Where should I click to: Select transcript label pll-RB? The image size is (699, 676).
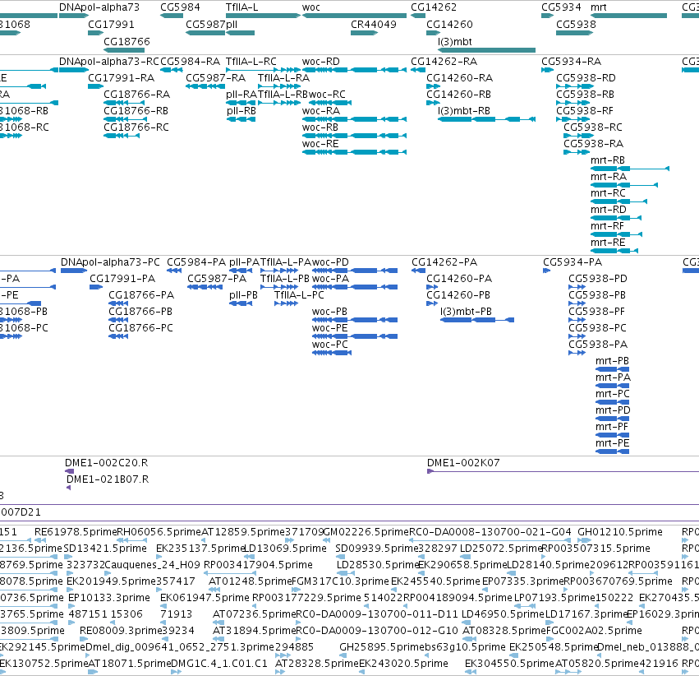point(241,111)
